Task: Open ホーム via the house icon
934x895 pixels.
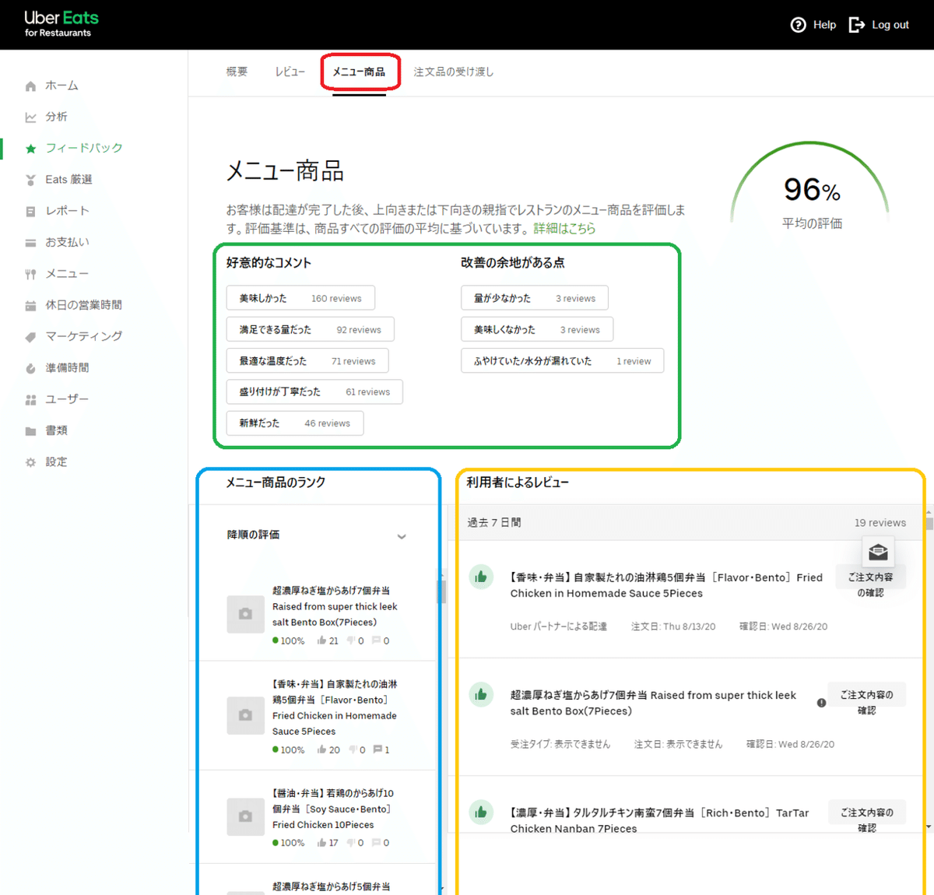Action: pos(30,86)
